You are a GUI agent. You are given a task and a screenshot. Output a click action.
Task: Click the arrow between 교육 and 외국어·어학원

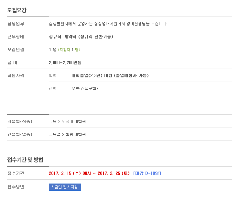[59, 122]
